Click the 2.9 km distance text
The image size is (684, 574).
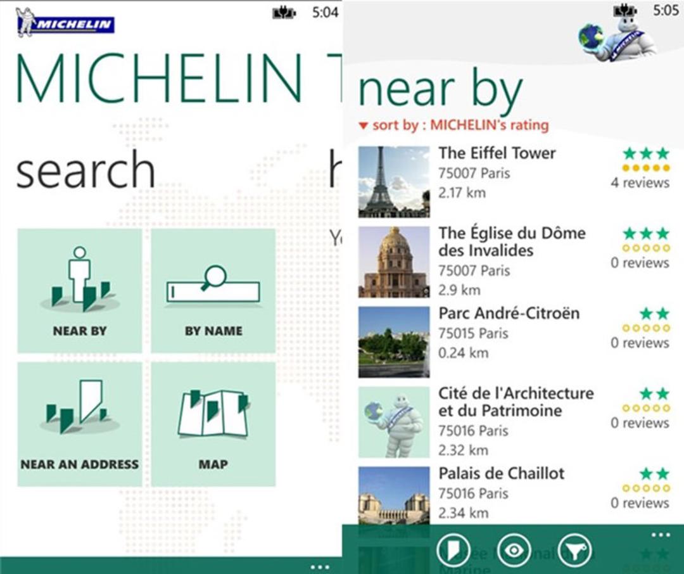(x=459, y=290)
